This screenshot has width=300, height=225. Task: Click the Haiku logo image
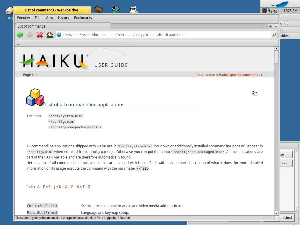pyautogui.click(x=54, y=61)
